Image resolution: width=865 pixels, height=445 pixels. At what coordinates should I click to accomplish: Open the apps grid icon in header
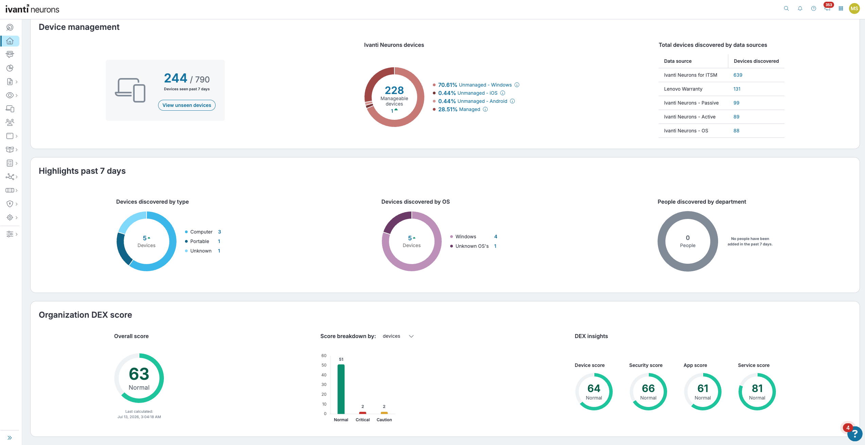841,8
